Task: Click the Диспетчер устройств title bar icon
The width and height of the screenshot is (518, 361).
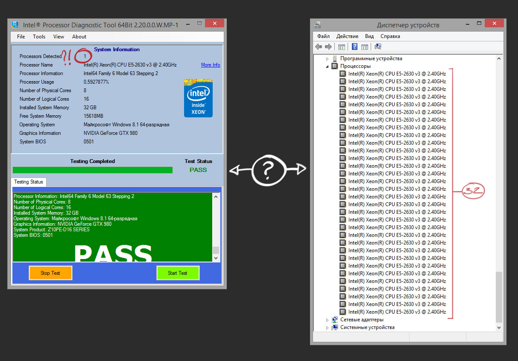Action: 317,25
